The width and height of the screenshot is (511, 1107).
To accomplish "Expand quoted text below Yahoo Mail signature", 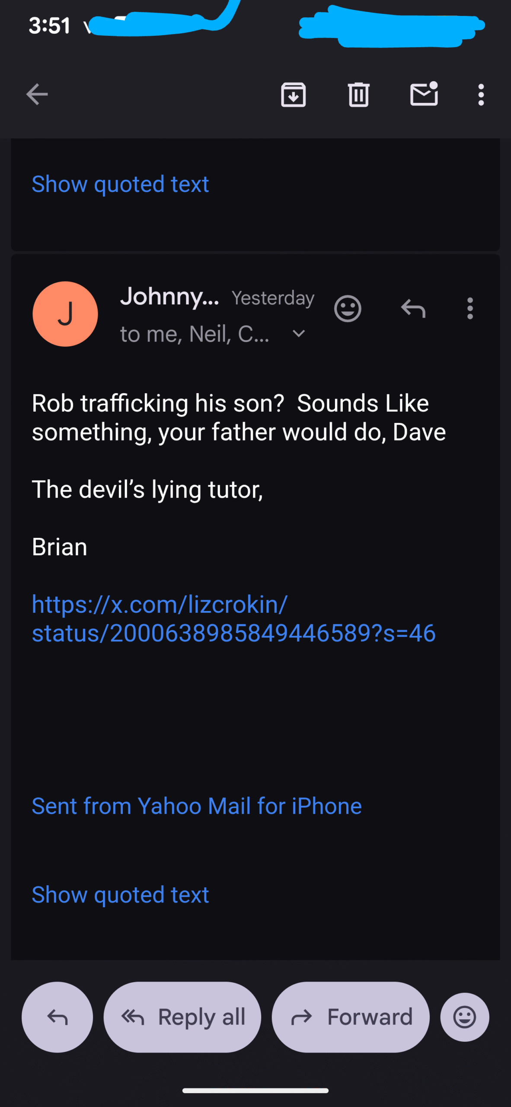I will (120, 895).
